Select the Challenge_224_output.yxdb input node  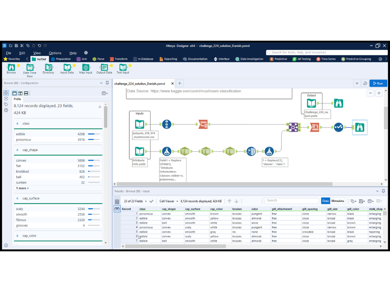pyautogui.click(x=312, y=103)
